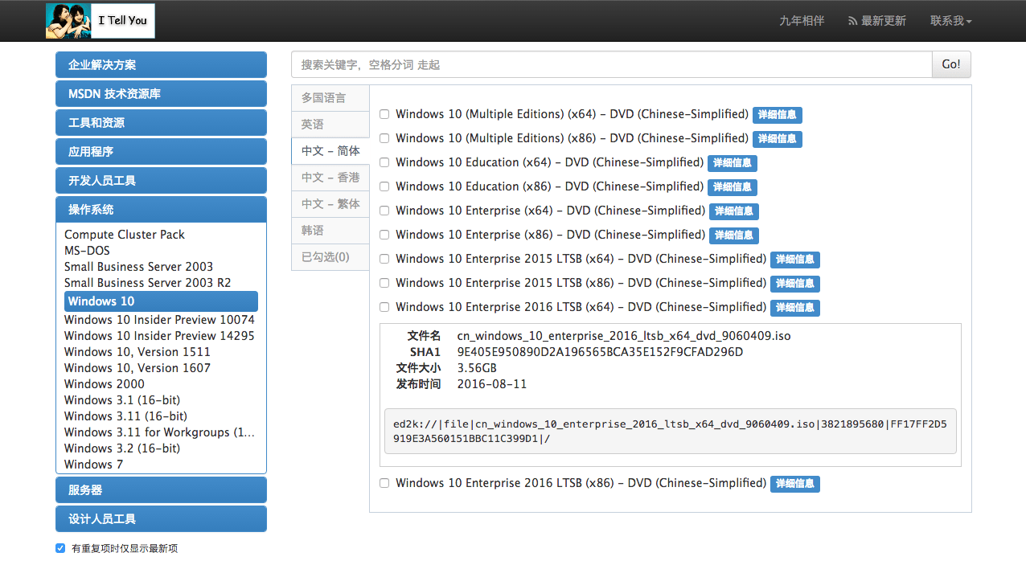Open the 联系我 dropdown menu

[x=951, y=21]
